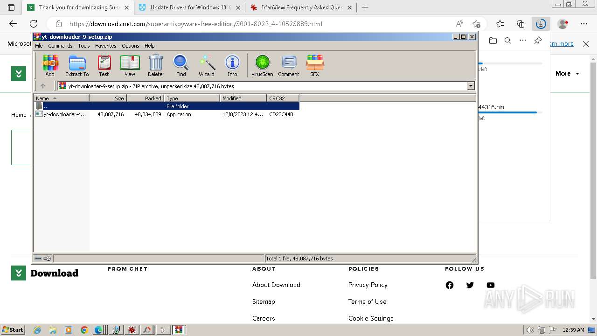Click the Learn more link
The width and height of the screenshot is (597, 336).
tap(562, 43)
